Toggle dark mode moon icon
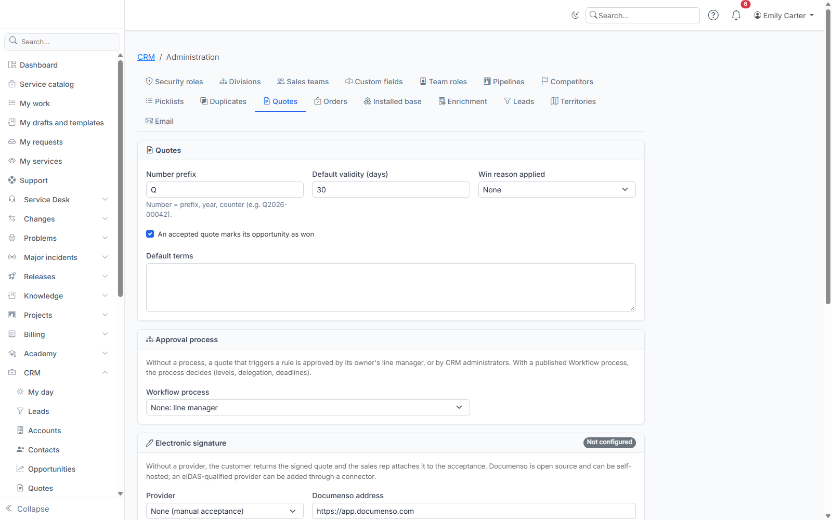This screenshot has width=832, height=520. point(575,15)
